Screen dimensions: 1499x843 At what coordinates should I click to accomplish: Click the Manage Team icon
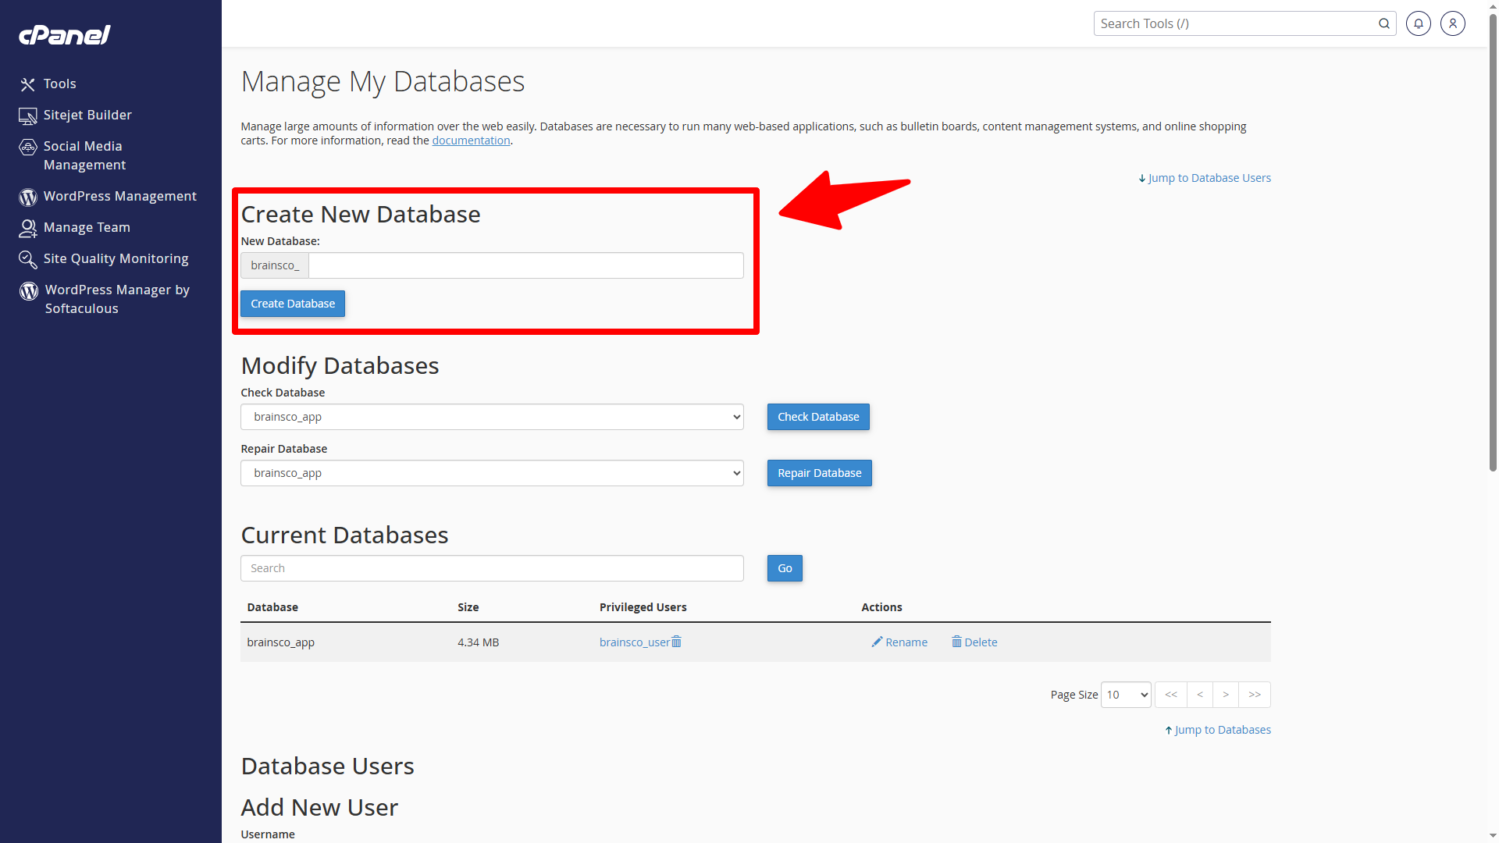(28, 228)
